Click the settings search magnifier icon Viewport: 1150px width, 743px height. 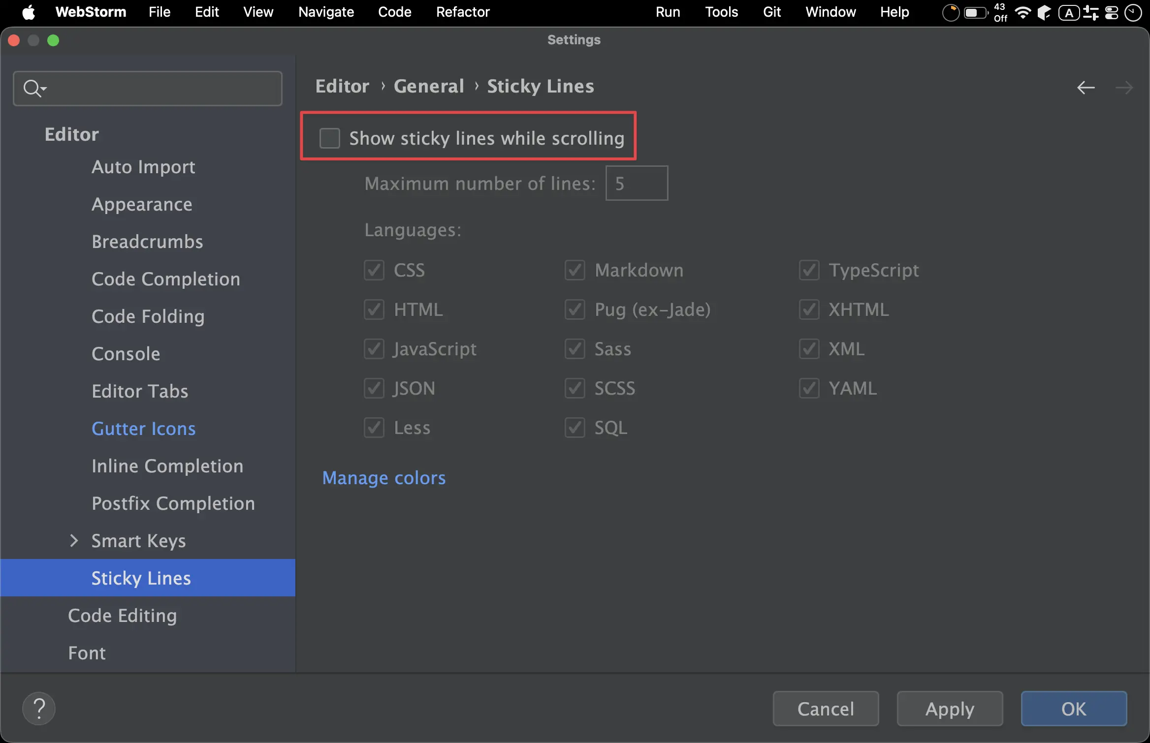[32, 89]
